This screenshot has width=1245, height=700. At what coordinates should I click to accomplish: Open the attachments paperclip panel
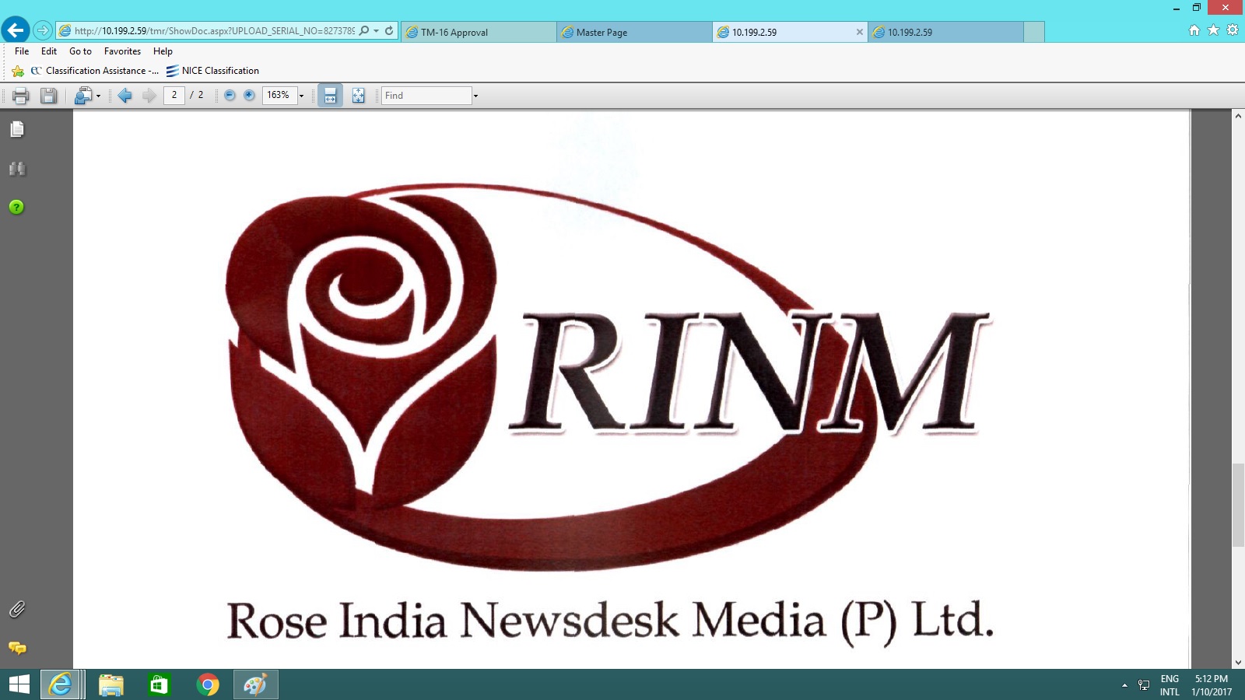(x=16, y=609)
